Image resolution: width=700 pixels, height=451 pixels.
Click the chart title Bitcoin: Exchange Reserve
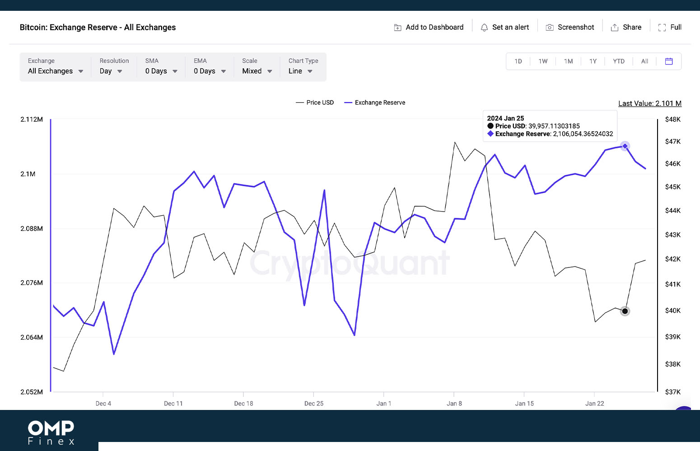point(98,28)
